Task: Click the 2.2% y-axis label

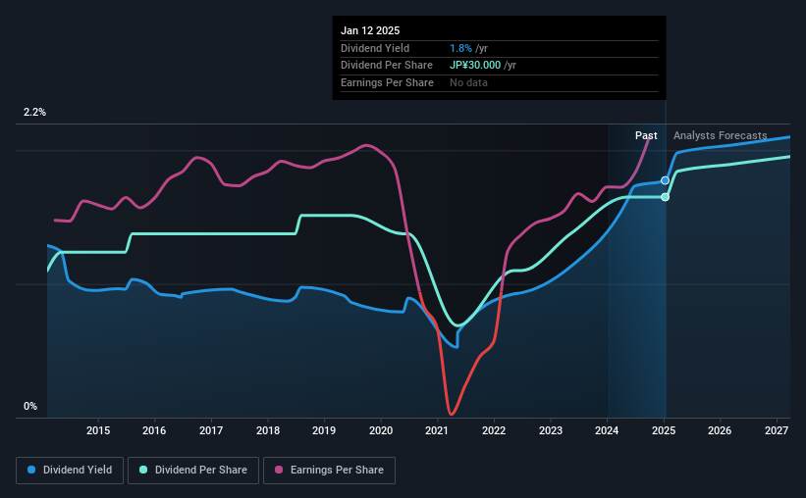Action: (34, 113)
